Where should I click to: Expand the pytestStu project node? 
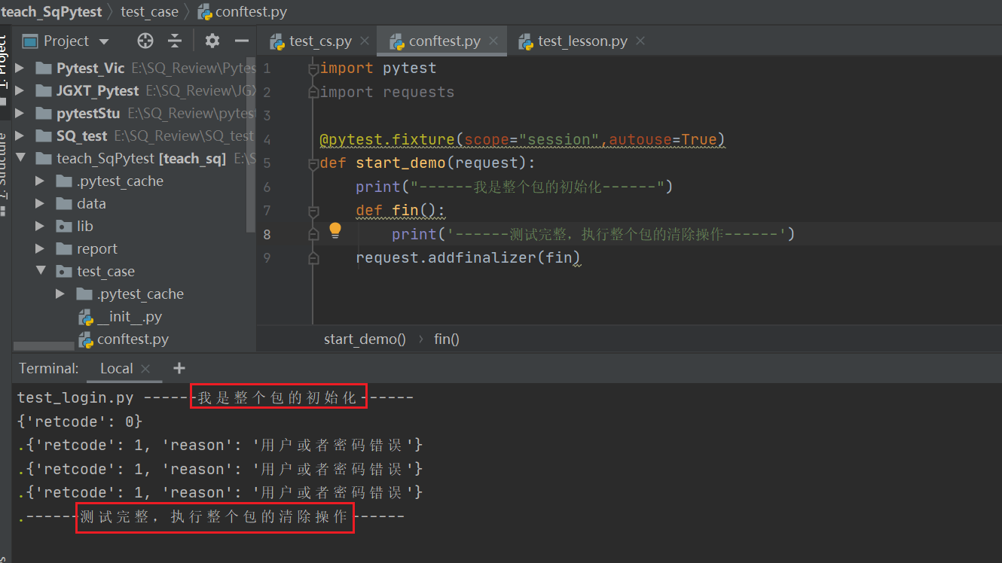coord(20,114)
